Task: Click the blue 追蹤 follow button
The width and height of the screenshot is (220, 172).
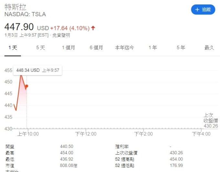Action: (203, 9)
